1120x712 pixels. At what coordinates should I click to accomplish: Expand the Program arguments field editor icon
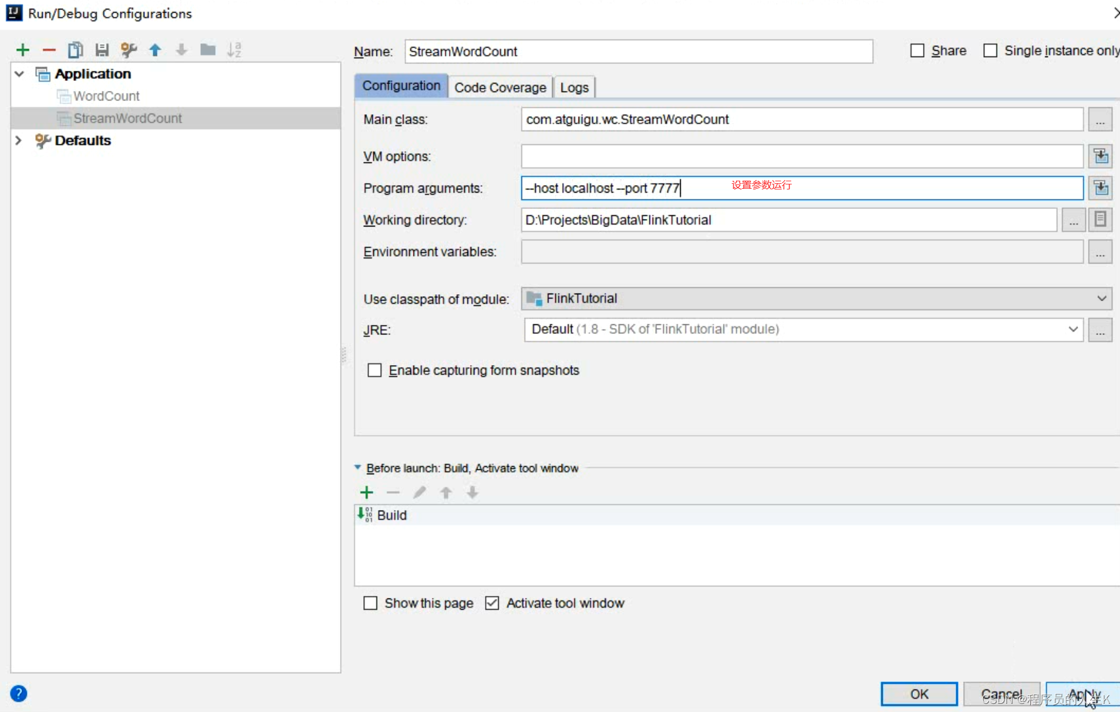tap(1101, 188)
